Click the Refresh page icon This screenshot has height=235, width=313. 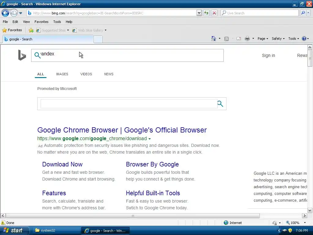click(x=206, y=13)
